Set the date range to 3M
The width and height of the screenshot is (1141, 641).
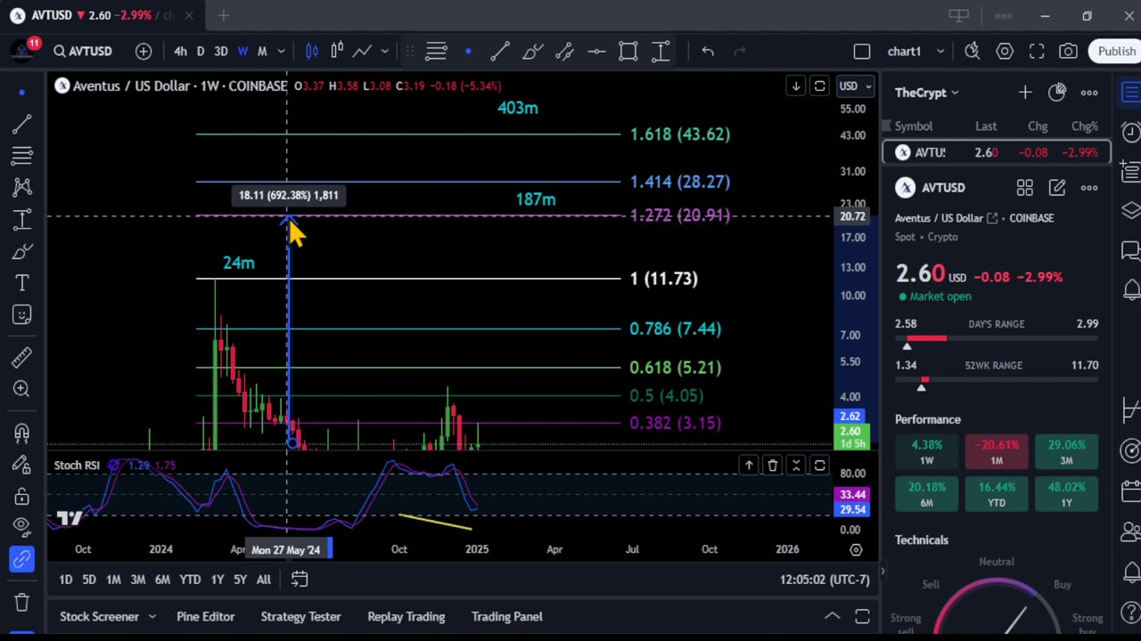pyautogui.click(x=138, y=580)
